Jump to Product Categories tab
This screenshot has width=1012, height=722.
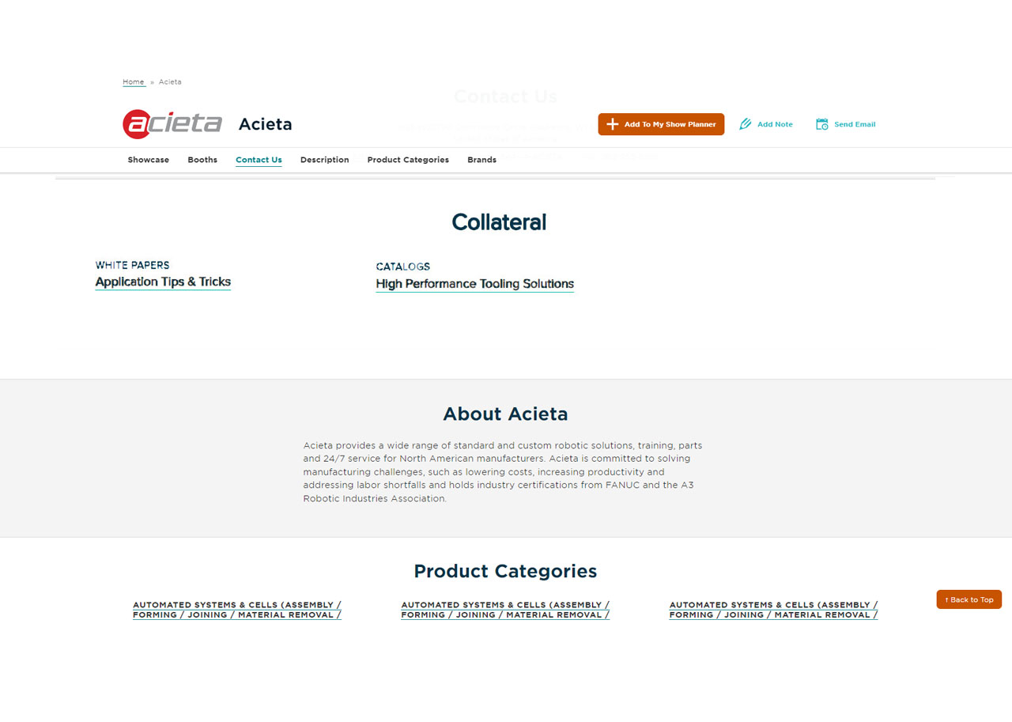pos(408,160)
